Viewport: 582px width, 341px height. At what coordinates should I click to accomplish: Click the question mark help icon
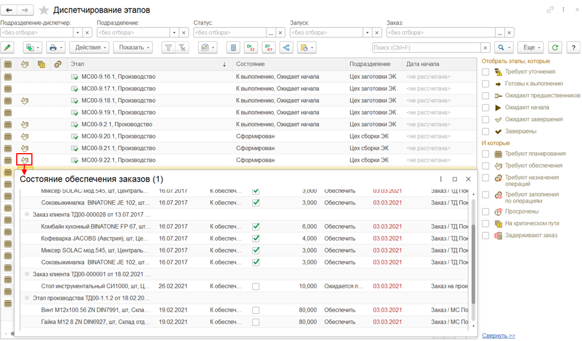(x=572, y=48)
